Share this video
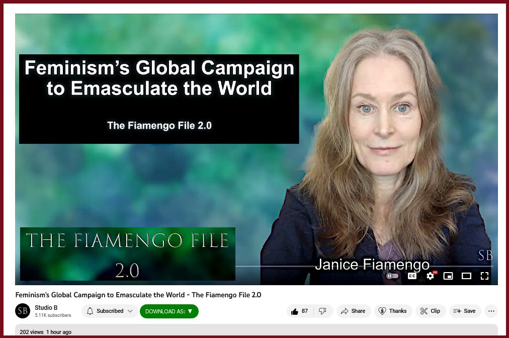509x338 pixels. point(353,311)
